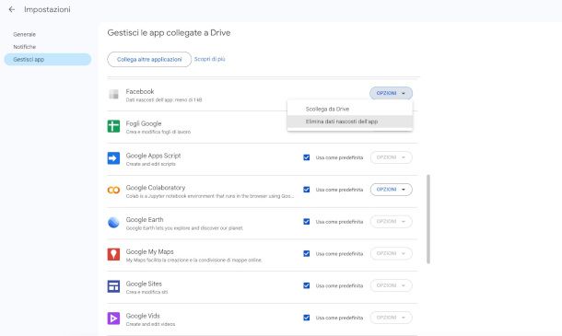
Task: Open OPZIONI dropdown for Google Colaboratory
Action: point(391,190)
